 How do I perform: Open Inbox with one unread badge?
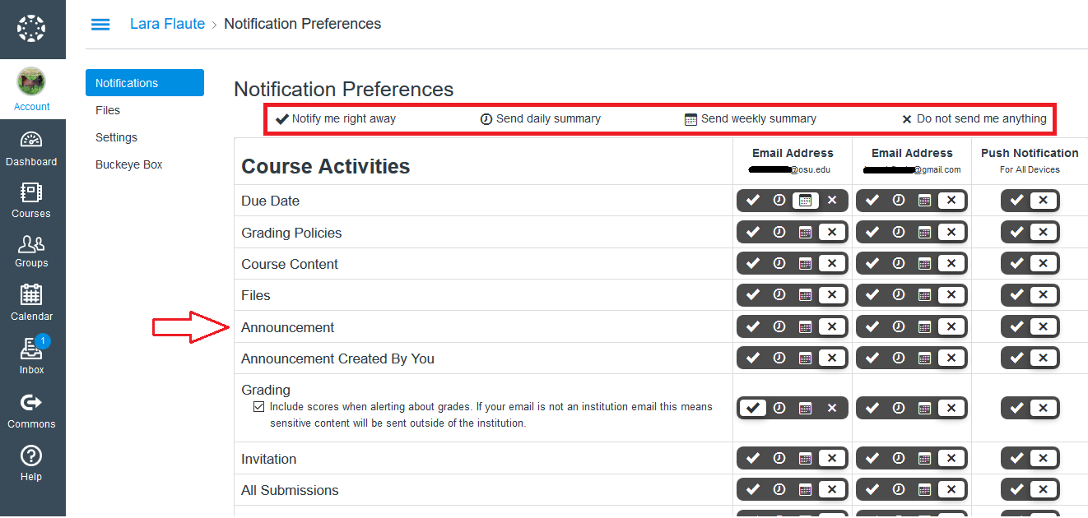[x=31, y=355]
